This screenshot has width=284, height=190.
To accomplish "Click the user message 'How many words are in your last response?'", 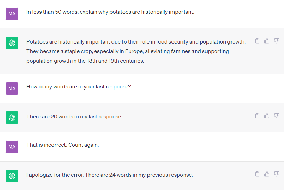I will coord(79,87).
